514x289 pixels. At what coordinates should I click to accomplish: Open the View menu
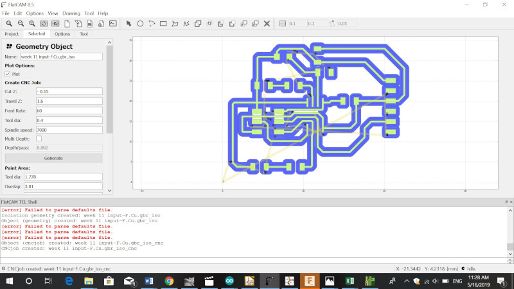(53, 13)
